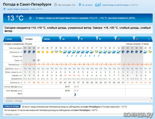Click the horizontal table scrollbar thumb
Screen dimensions: 155x119
(33, 98)
